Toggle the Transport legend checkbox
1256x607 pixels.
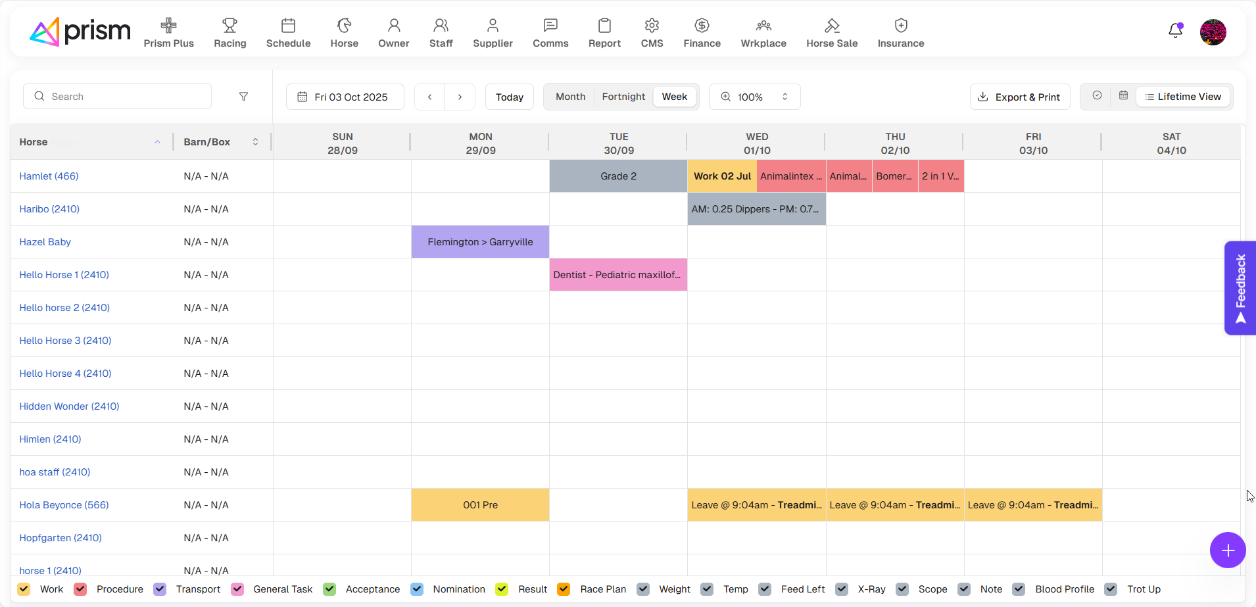(x=160, y=589)
